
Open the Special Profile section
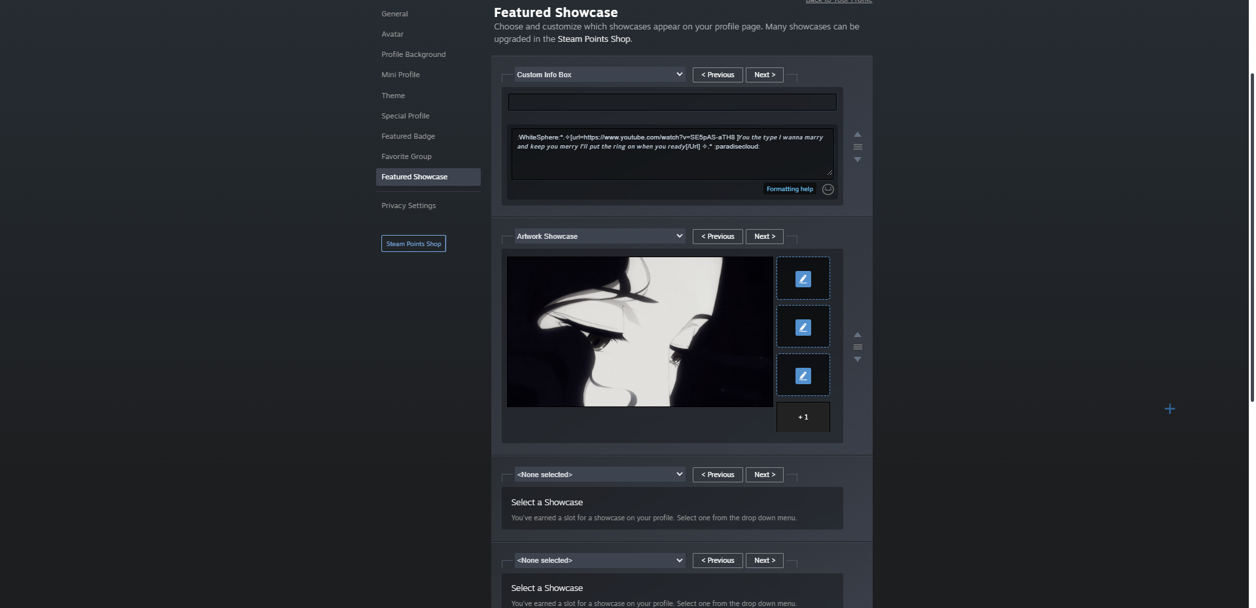[406, 116]
